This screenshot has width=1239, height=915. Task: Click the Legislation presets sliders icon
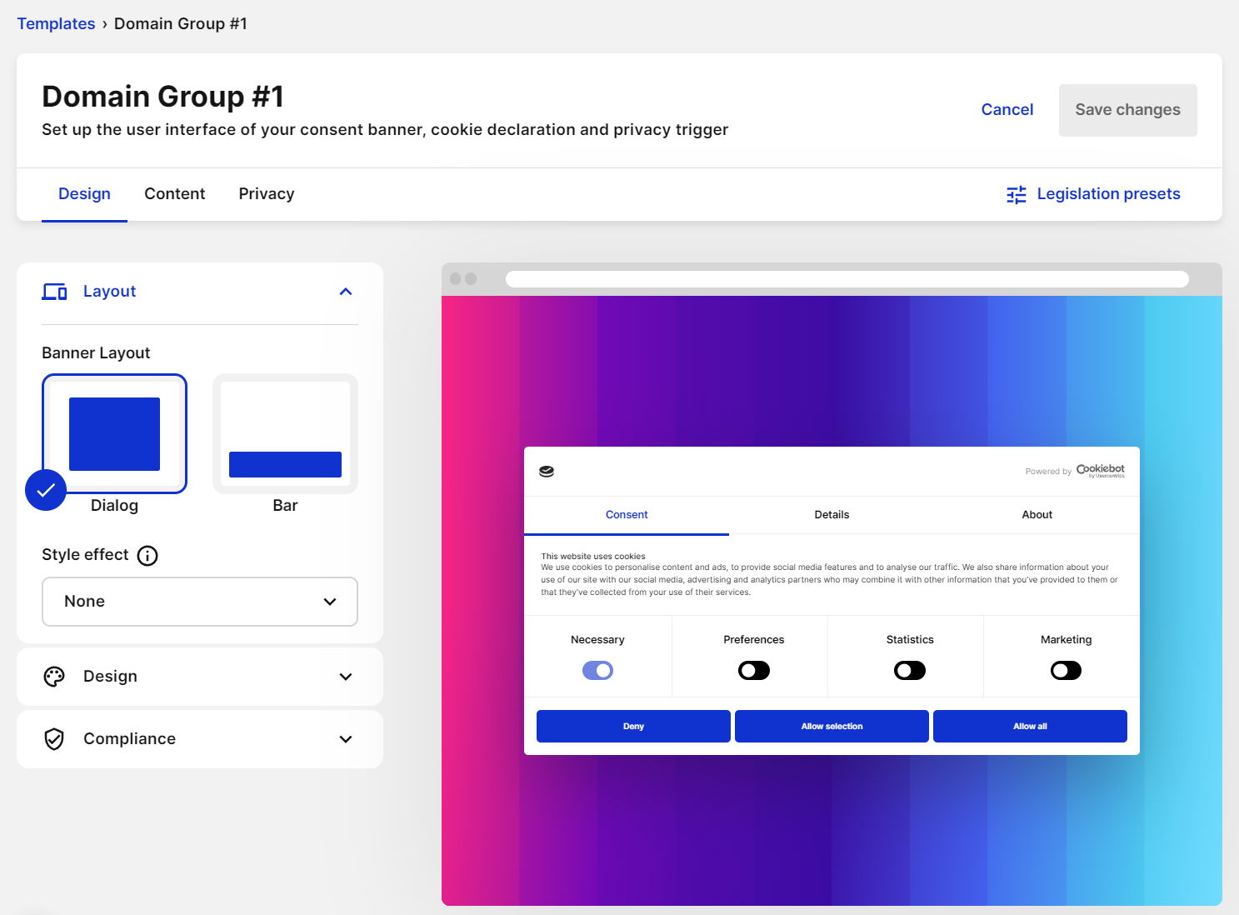[1016, 194]
